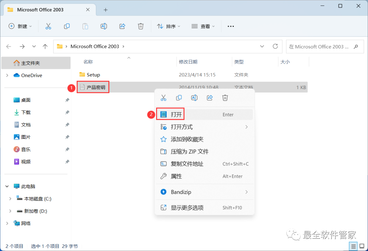Close the Microsoft Office 2003 tab
This screenshot has height=251, width=368.
click(x=88, y=10)
